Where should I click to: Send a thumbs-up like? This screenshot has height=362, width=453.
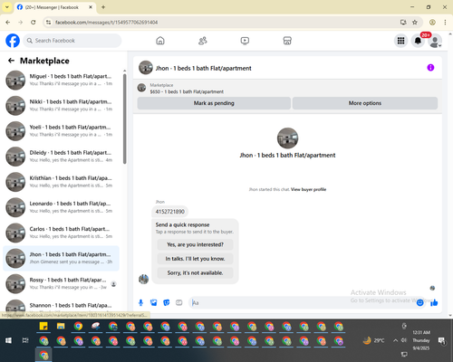(x=434, y=302)
